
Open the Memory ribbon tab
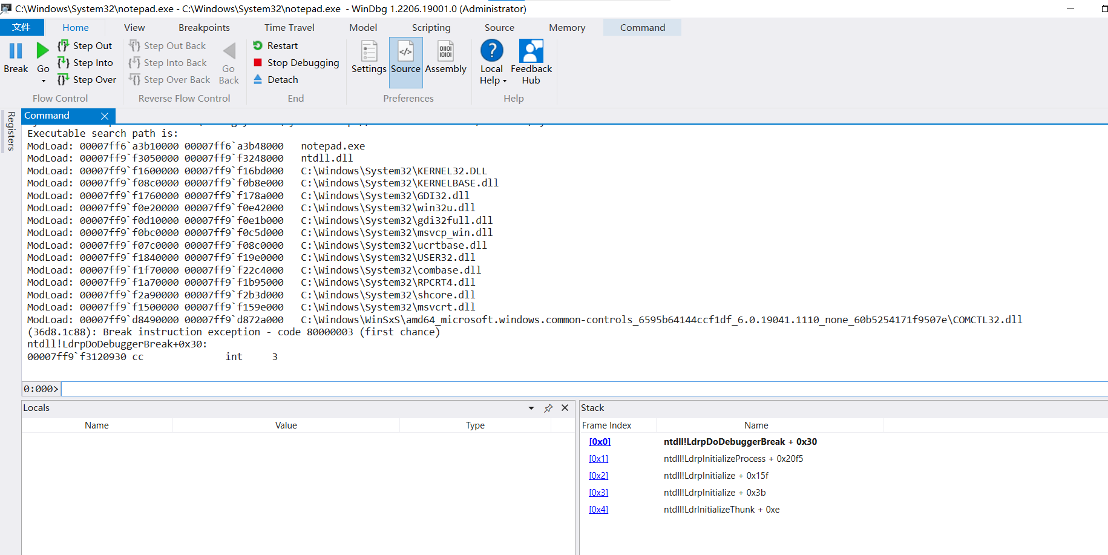tap(567, 27)
